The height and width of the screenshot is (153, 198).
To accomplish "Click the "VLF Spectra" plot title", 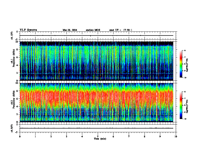I will point(28,30).
